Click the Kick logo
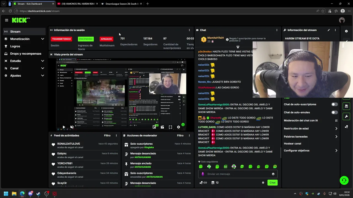The height and width of the screenshot is (198, 353). coord(21,20)
